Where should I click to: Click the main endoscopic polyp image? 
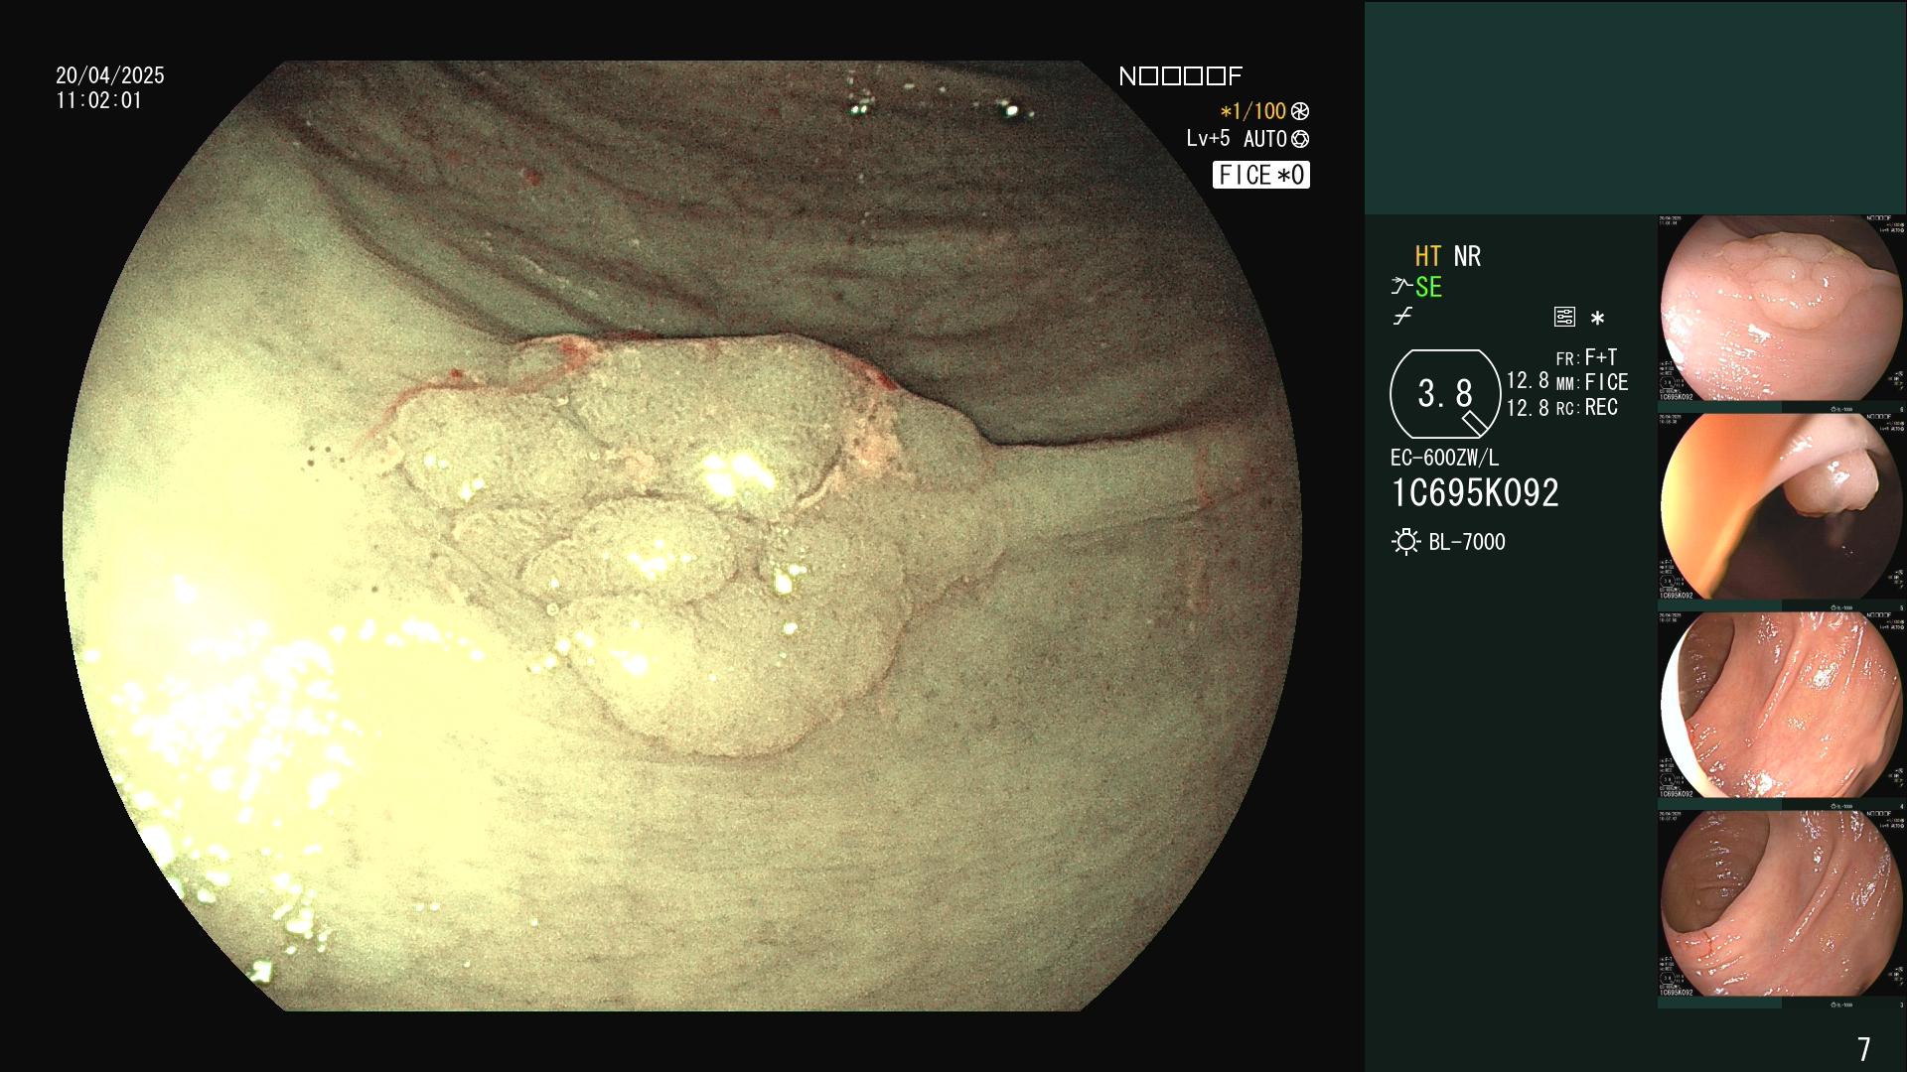tap(682, 536)
